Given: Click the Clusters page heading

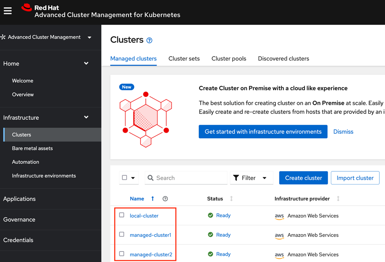Looking at the screenshot, I should tap(127, 40).
